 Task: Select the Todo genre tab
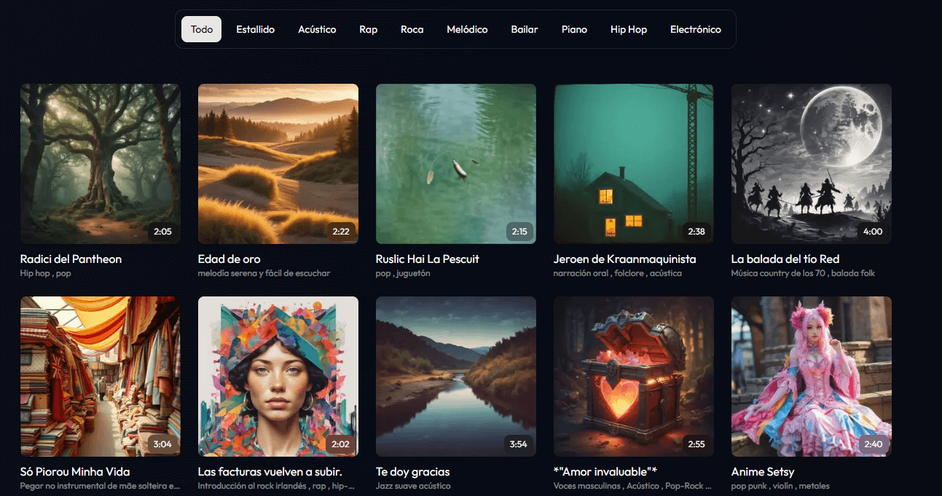(x=202, y=30)
